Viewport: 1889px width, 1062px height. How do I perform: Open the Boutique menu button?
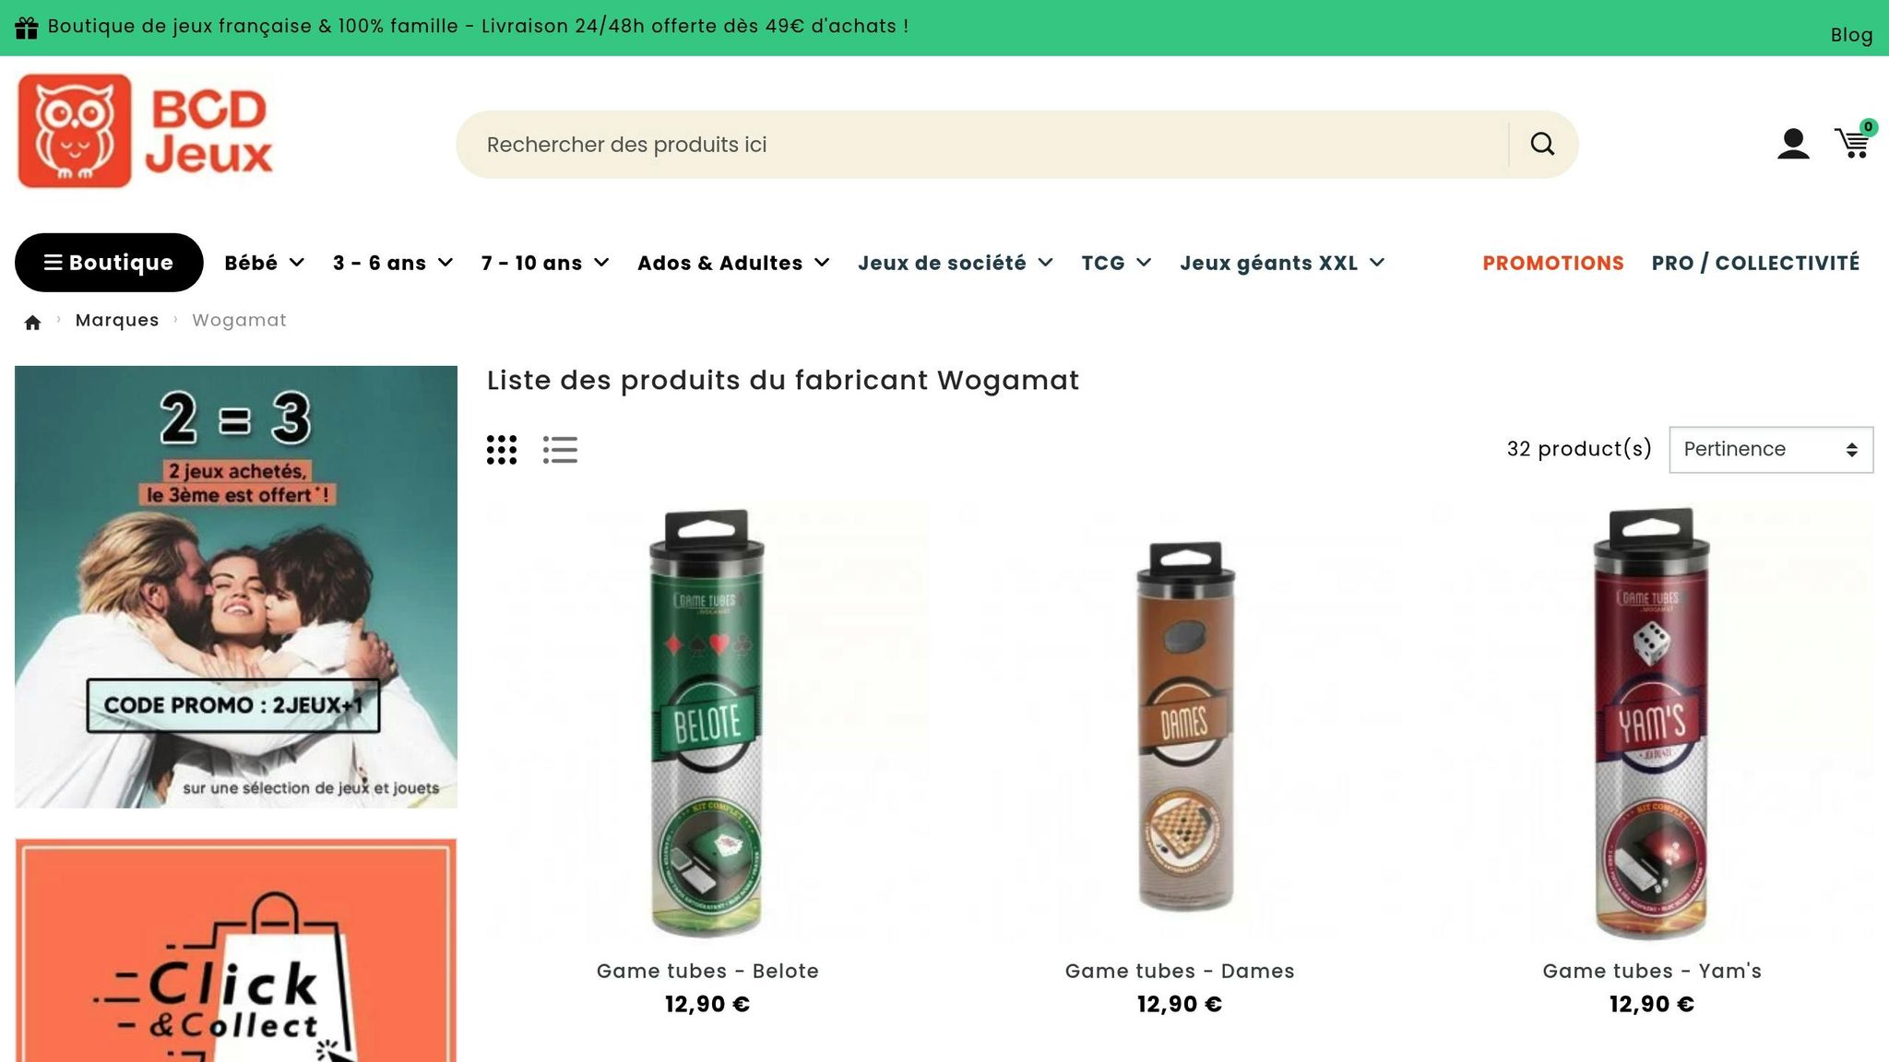point(109,263)
